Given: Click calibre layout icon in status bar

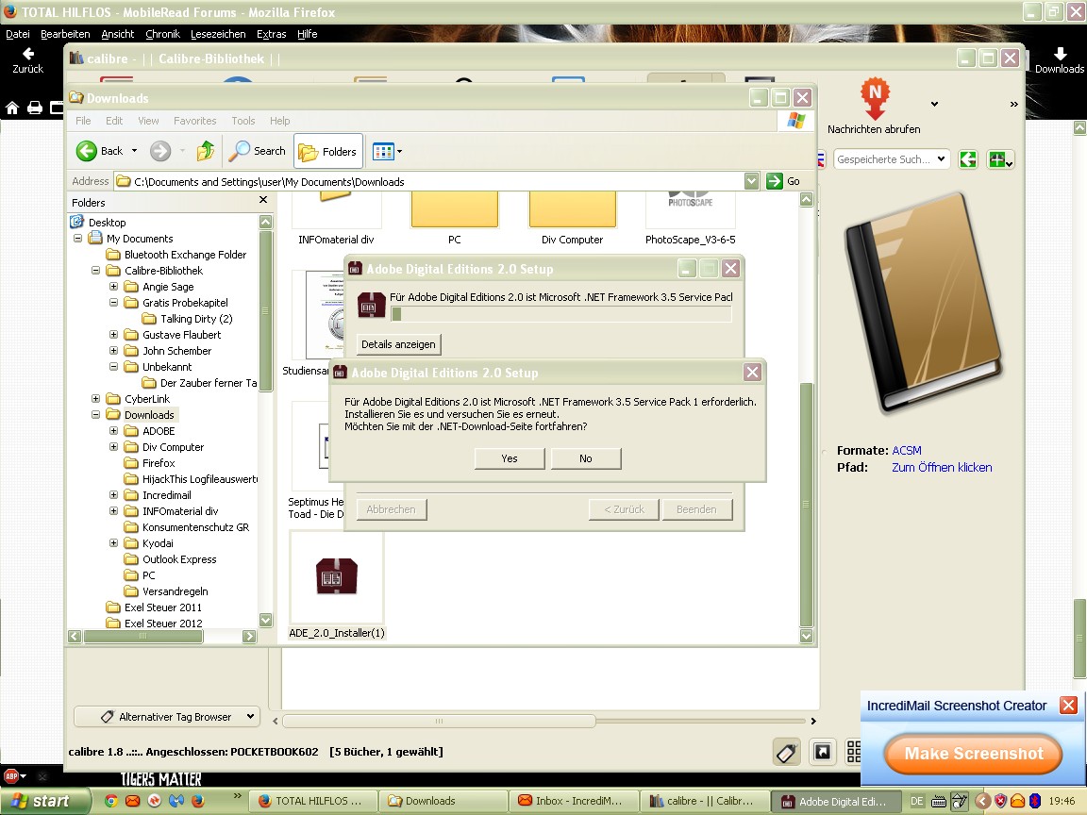Looking at the screenshot, I should tap(822, 752).
